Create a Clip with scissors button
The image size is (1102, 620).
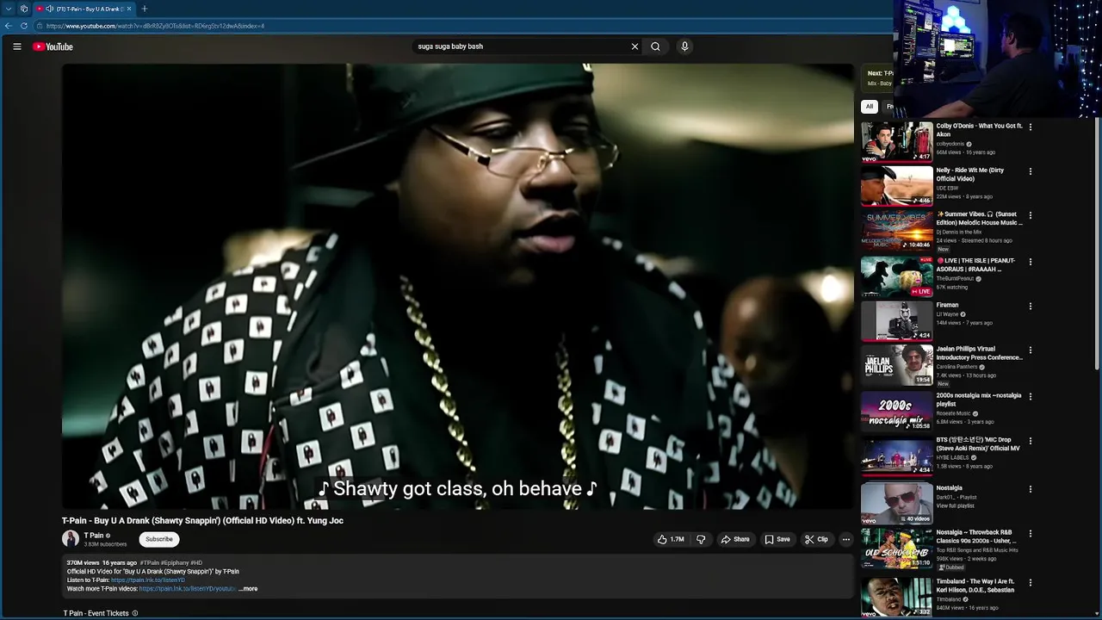click(x=816, y=539)
